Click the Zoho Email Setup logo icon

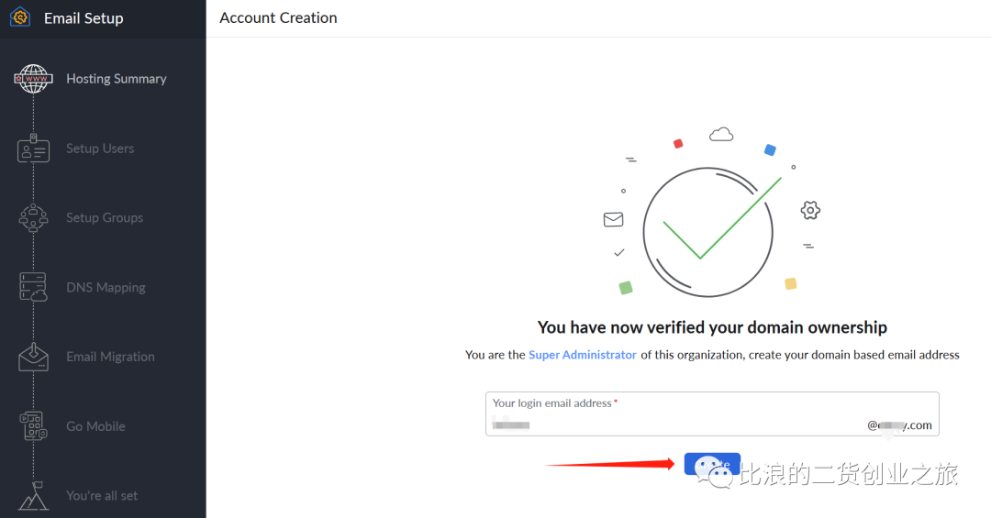click(20, 18)
